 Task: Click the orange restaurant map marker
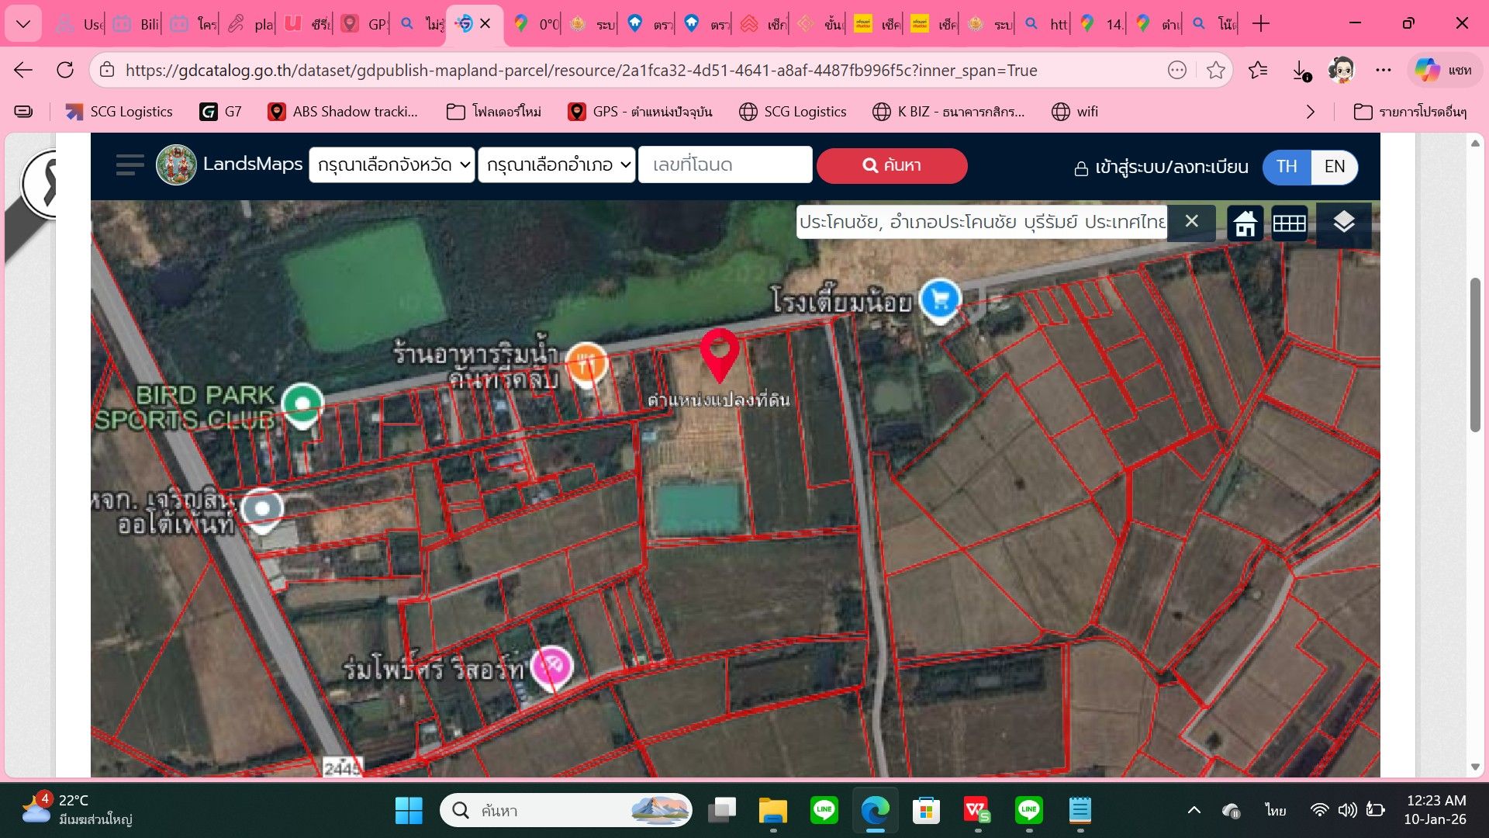pos(586,365)
